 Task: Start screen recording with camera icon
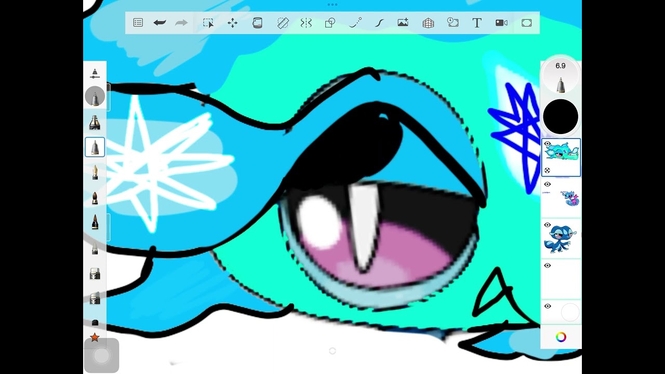501,23
